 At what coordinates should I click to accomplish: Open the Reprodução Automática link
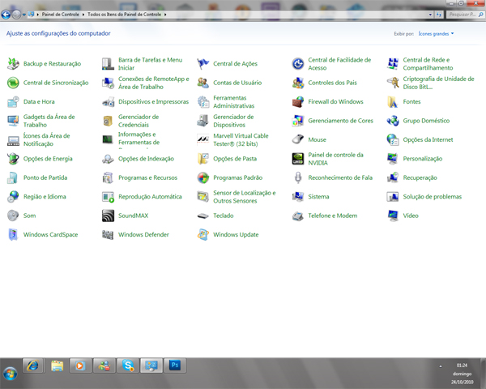pyautogui.click(x=150, y=197)
